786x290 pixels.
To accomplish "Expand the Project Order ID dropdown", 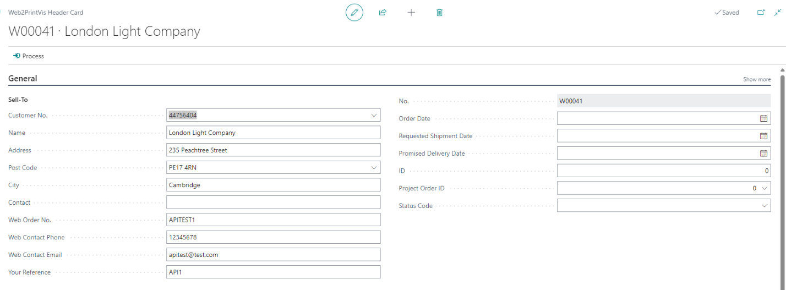I will coord(765,188).
